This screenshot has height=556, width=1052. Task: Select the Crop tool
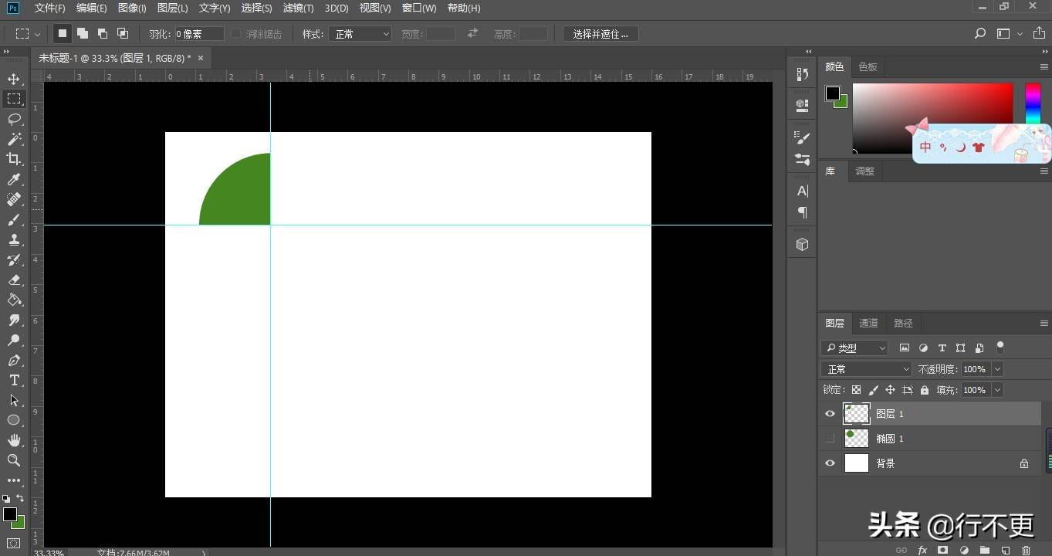pos(14,159)
